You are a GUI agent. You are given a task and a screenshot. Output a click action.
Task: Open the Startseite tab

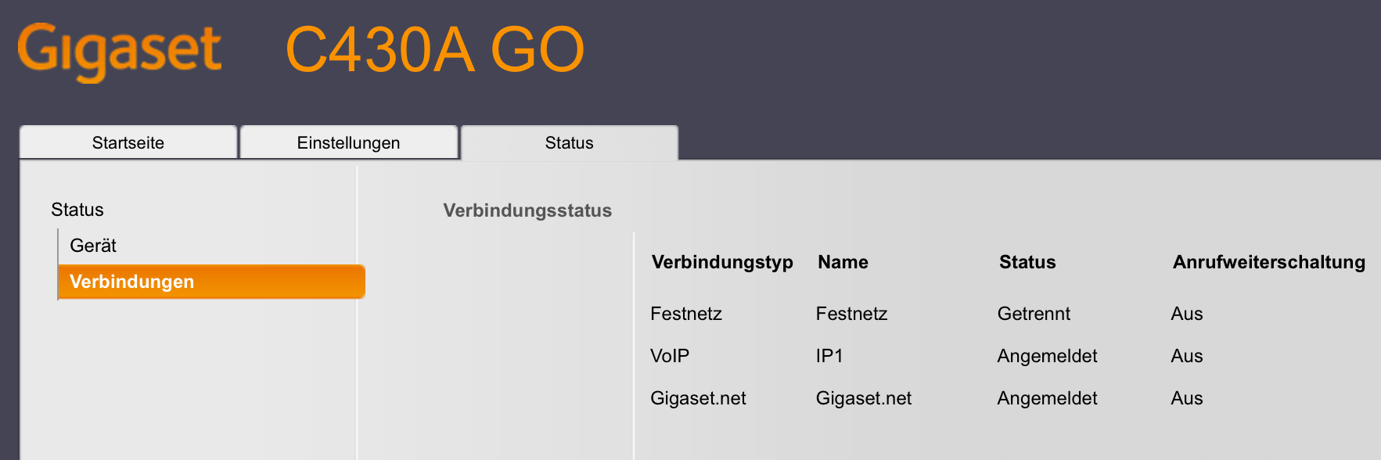128,142
